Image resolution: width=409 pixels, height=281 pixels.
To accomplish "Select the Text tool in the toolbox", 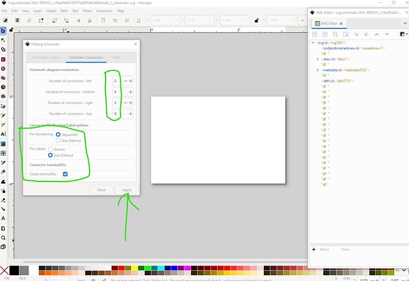I will (x=3, y=134).
